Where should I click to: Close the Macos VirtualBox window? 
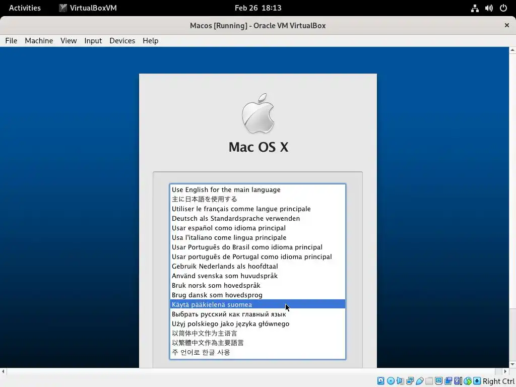click(x=507, y=25)
